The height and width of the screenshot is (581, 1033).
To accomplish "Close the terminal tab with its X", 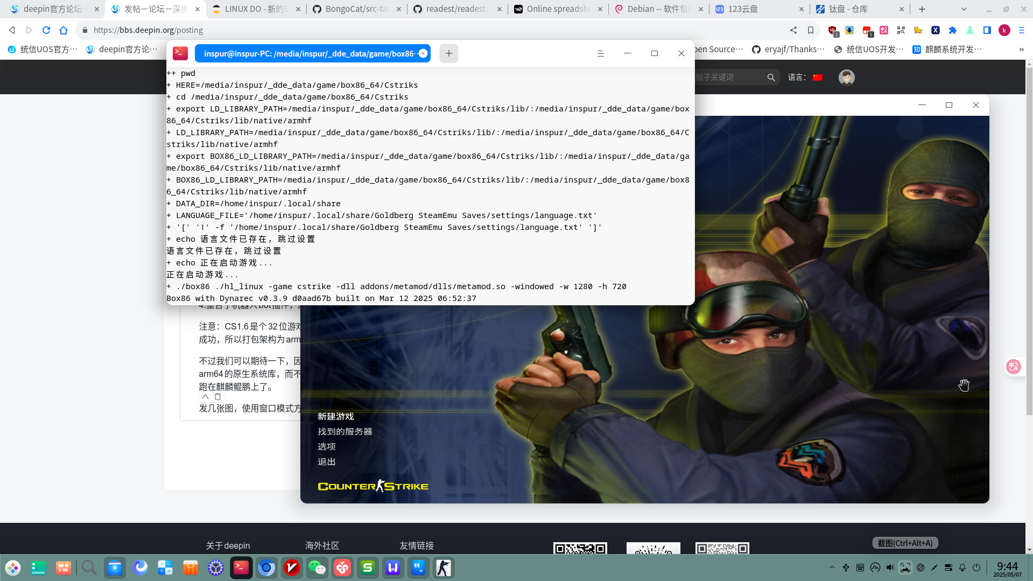I will pos(423,53).
